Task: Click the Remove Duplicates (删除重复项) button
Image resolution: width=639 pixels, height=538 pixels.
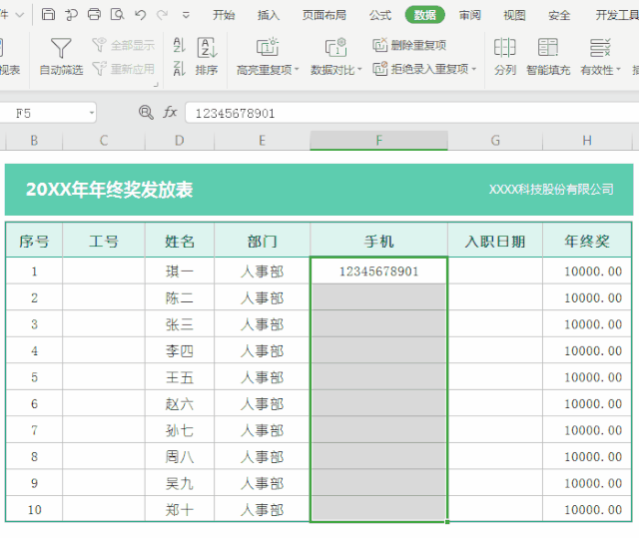Action: click(x=409, y=45)
